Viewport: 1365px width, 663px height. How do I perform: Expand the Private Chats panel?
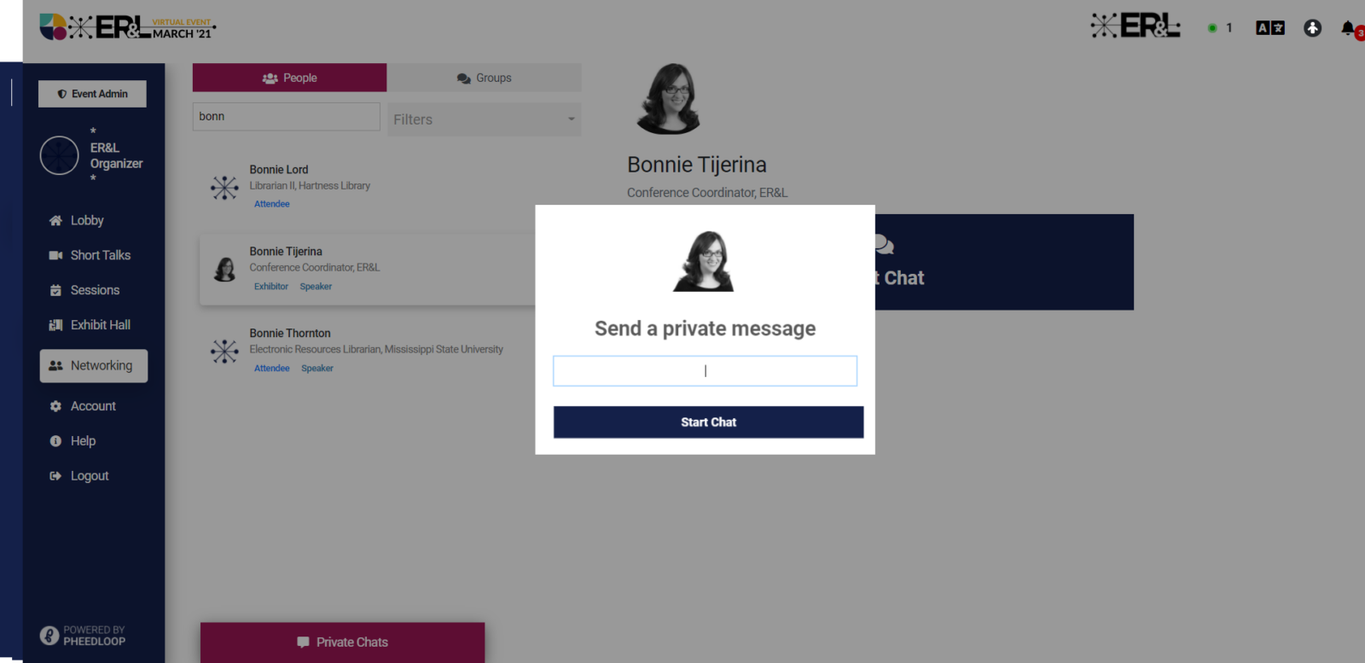(342, 642)
